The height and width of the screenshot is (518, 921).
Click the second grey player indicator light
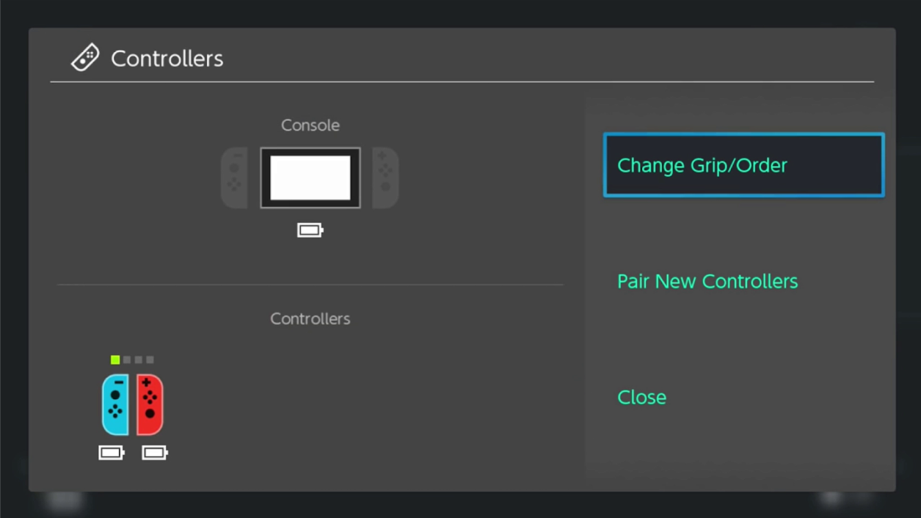pyautogui.click(x=127, y=360)
